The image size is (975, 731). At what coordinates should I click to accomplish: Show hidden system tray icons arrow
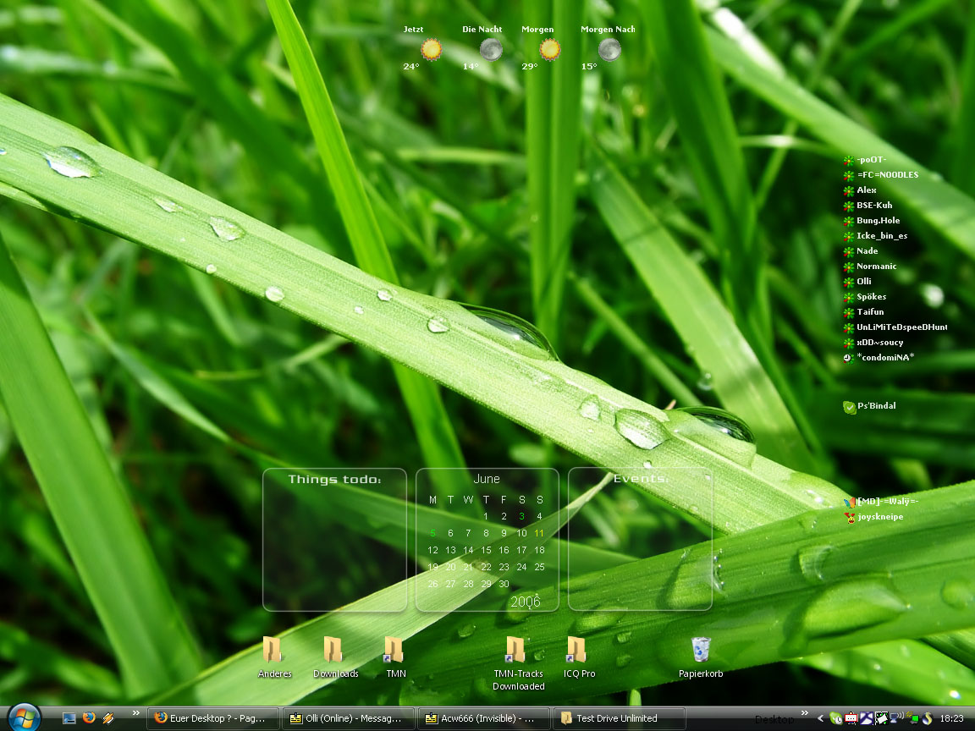coord(820,718)
